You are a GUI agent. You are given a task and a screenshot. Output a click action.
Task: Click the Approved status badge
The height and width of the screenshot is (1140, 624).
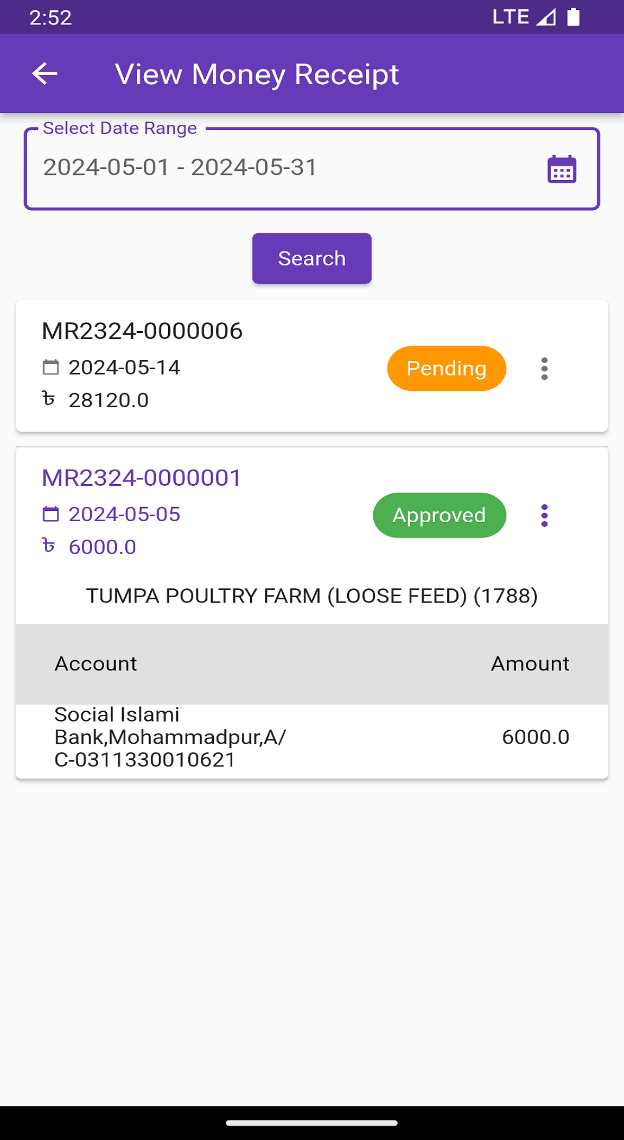click(x=439, y=515)
